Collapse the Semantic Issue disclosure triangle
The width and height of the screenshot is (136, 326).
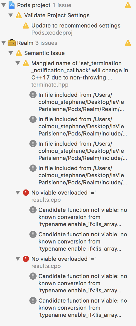pyautogui.click(x=11, y=53)
